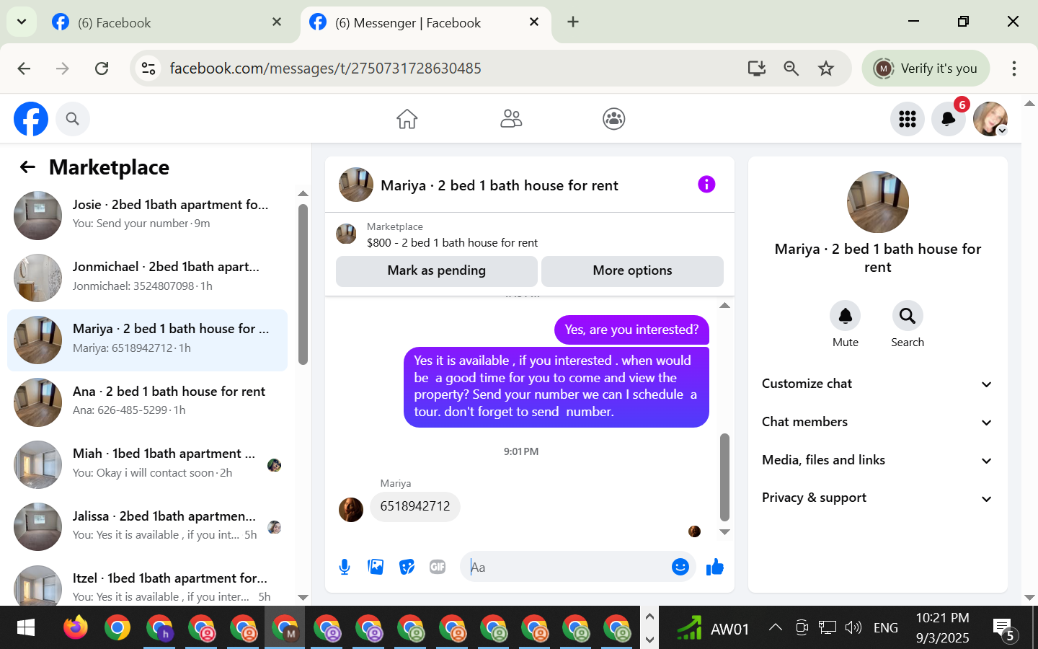Open the Friends icon in top navigation
Image resolution: width=1038 pixels, height=649 pixels.
[x=511, y=119]
